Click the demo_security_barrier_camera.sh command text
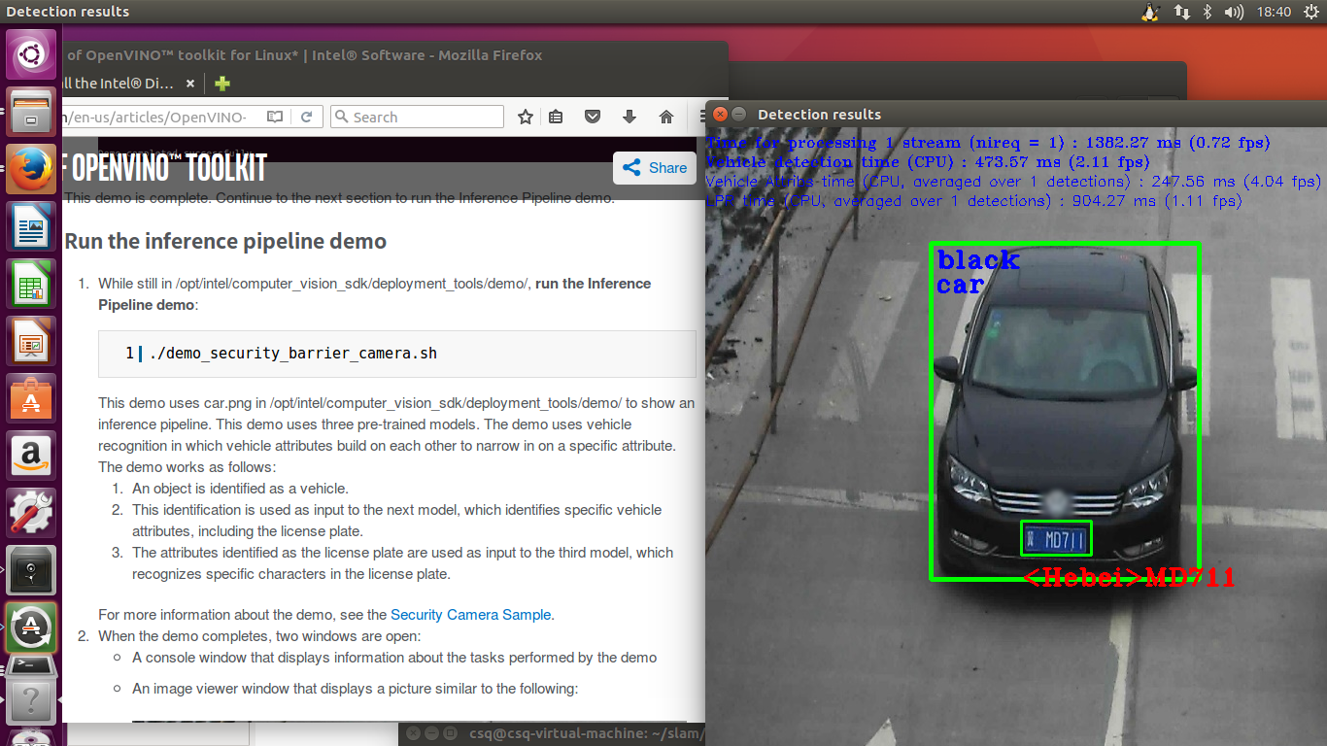This screenshot has height=746, width=1327. pyautogui.click(x=293, y=354)
